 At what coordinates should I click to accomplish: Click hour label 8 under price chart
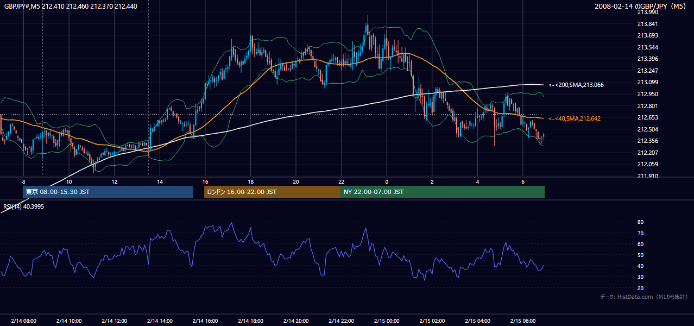(x=23, y=181)
